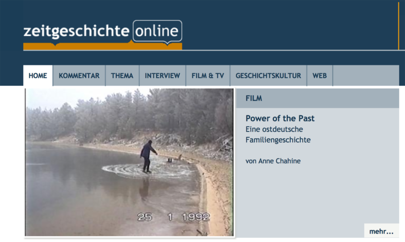Open the KOMMENTAR navigation tab

click(79, 76)
